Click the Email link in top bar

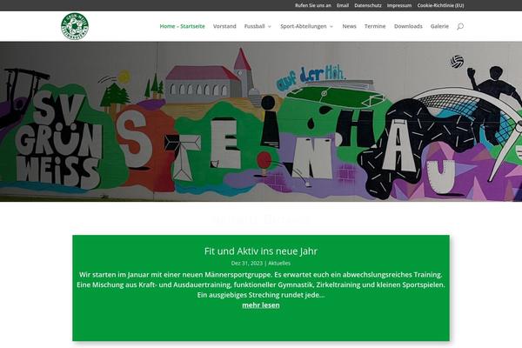tap(343, 5)
